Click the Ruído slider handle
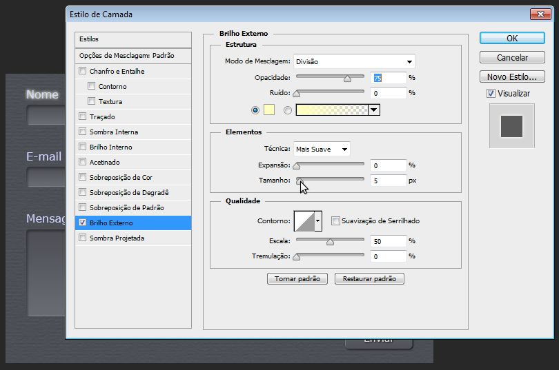The height and width of the screenshot is (370, 559). click(x=296, y=94)
